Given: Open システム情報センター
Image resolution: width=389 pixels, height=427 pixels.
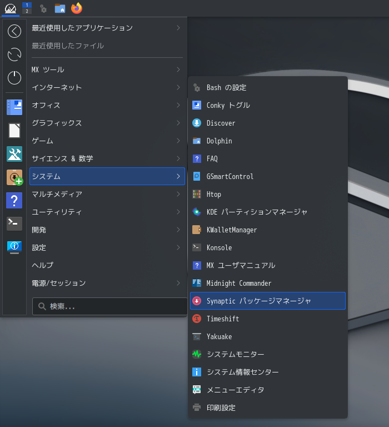Looking at the screenshot, I should pyautogui.click(x=268, y=372).
